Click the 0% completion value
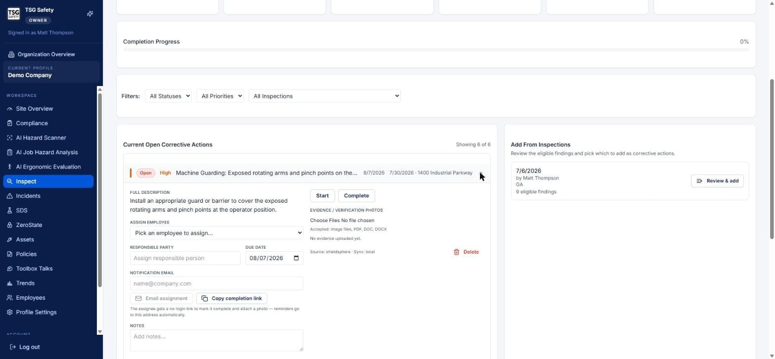This screenshot has width=775, height=359. pyautogui.click(x=744, y=42)
